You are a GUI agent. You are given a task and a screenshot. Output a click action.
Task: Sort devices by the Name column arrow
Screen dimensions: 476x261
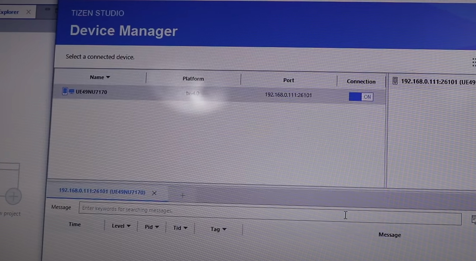tap(108, 77)
